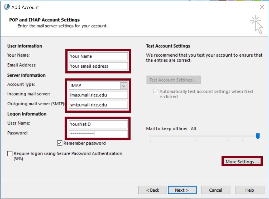This screenshot has height=199, width=269.
Task: Click the Your Name text field
Action: point(98,56)
